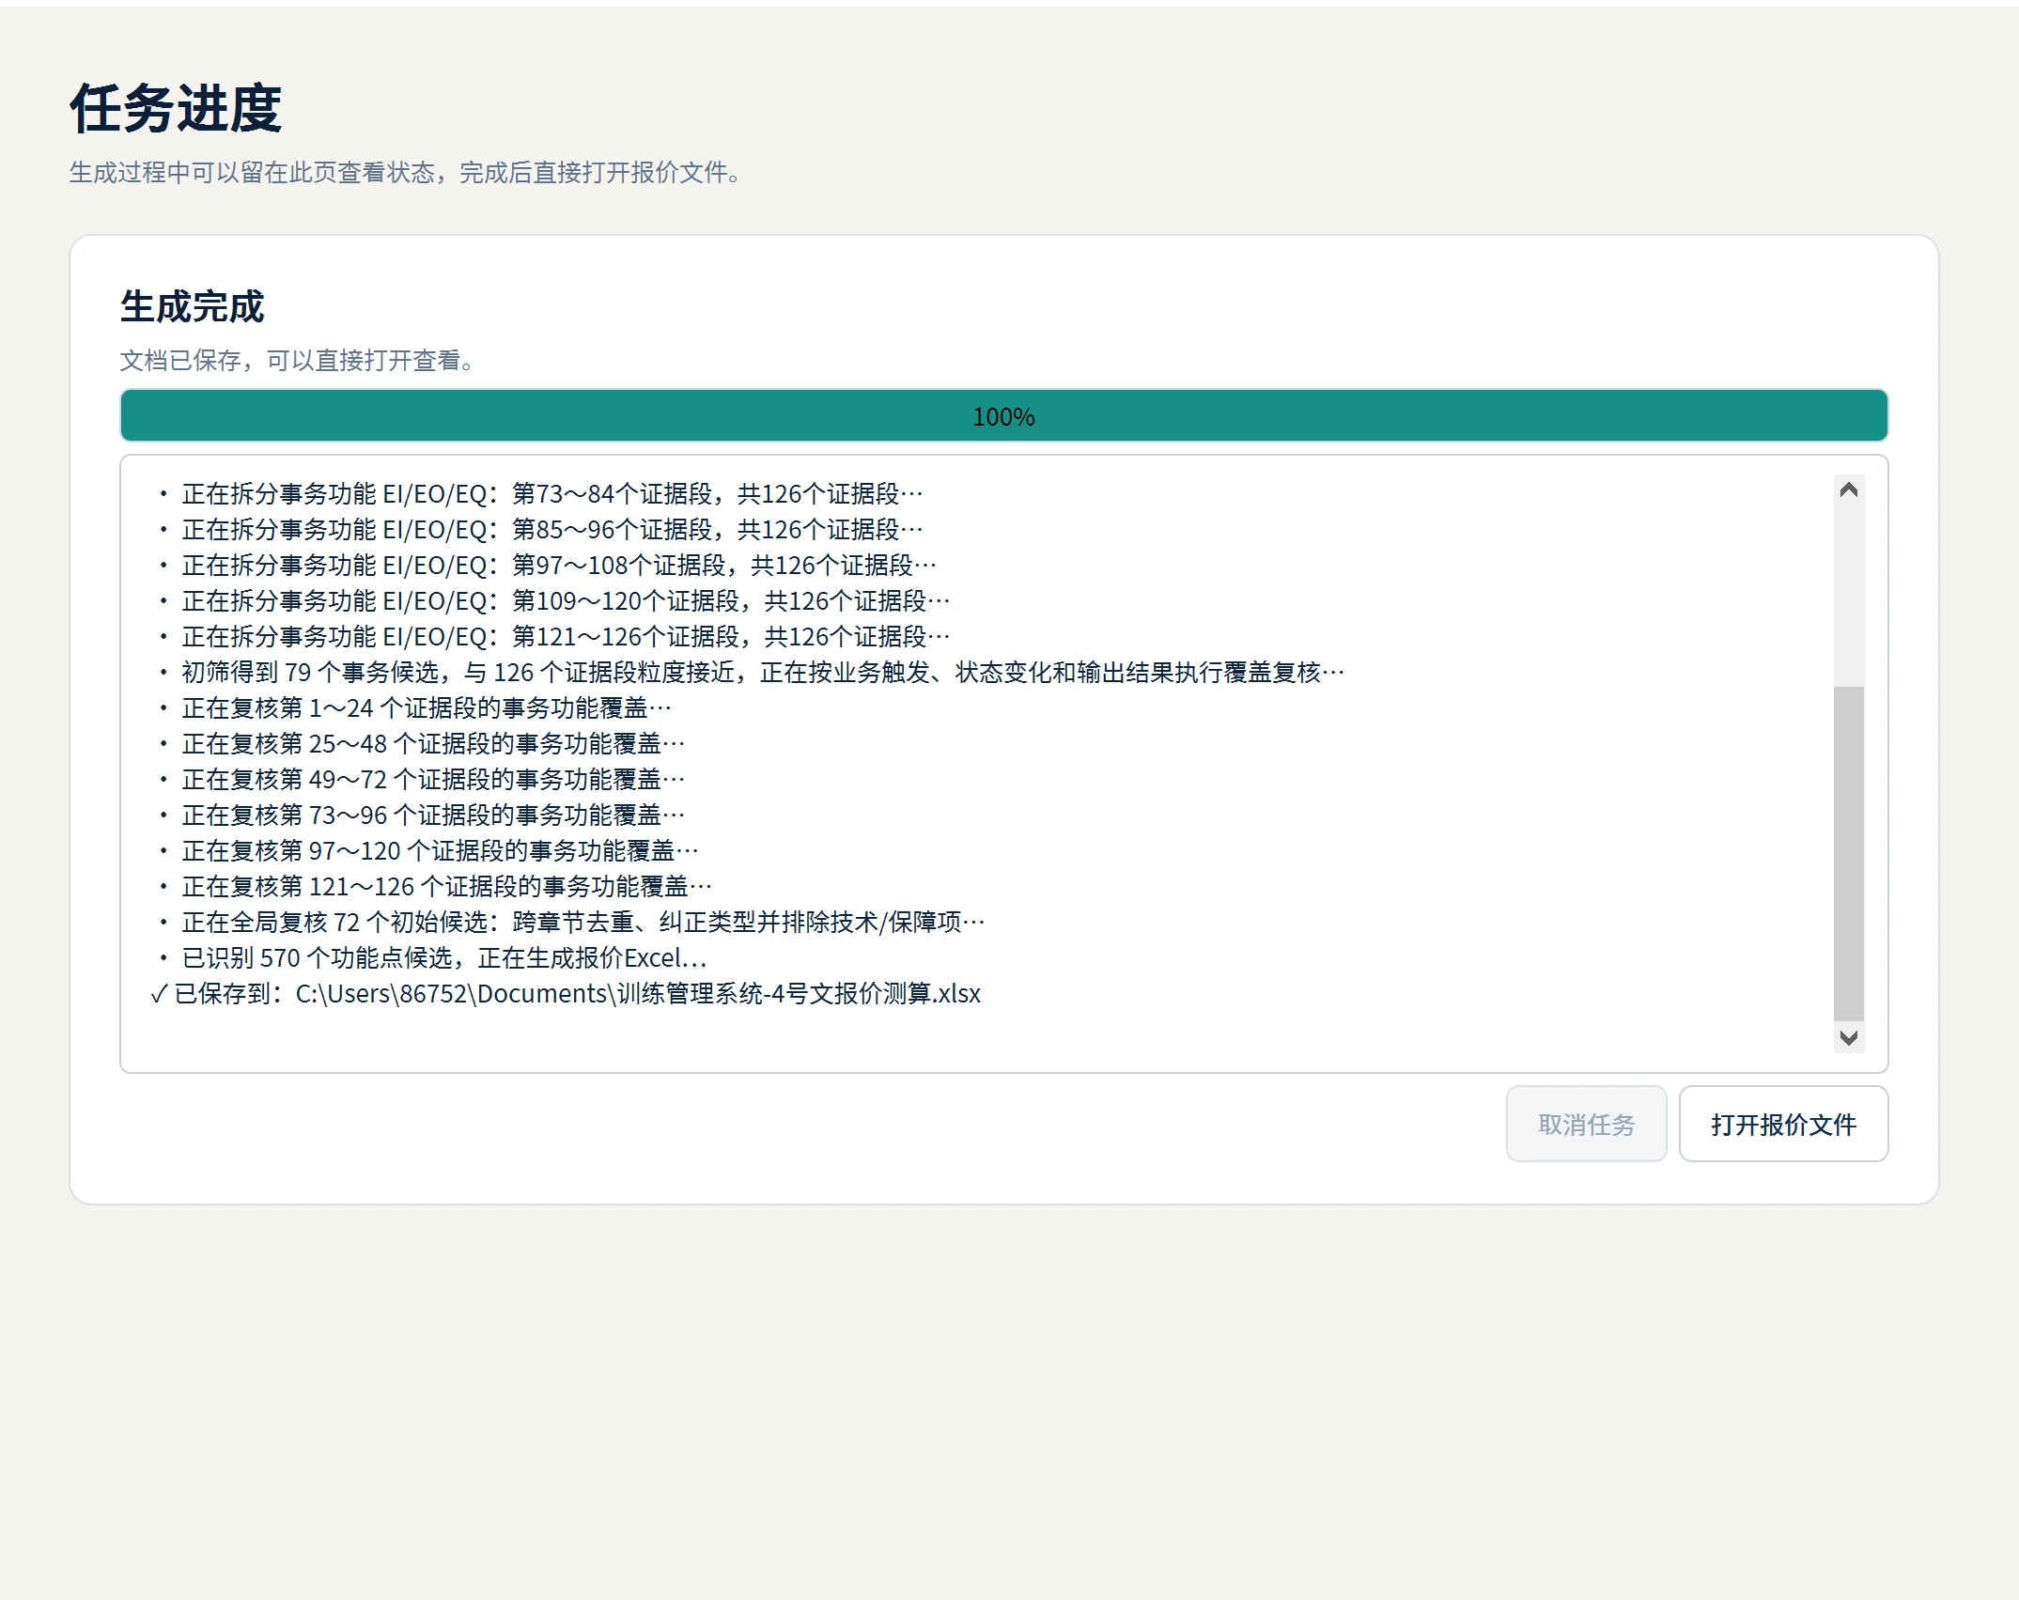
Task: Click the 任务进度 page title
Action: [176, 108]
